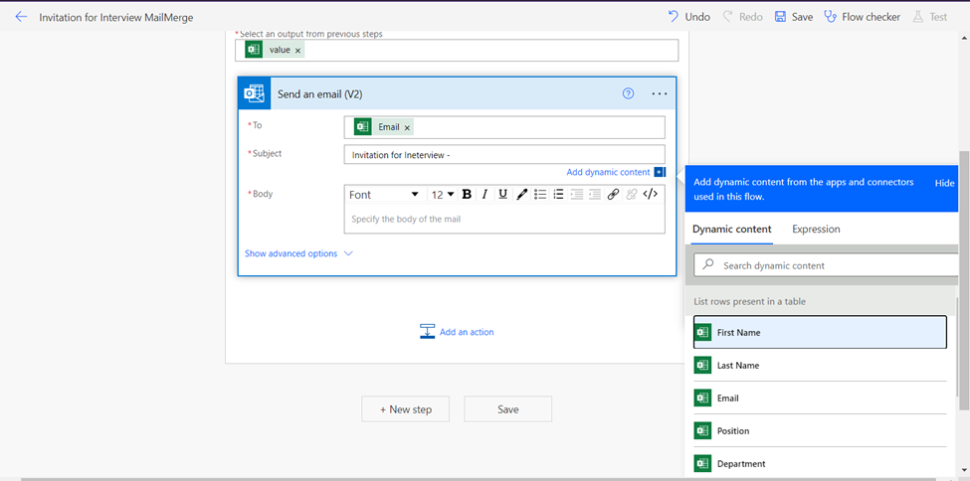Click the remove link icon
The width and height of the screenshot is (970, 481).
(x=631, y=195)
